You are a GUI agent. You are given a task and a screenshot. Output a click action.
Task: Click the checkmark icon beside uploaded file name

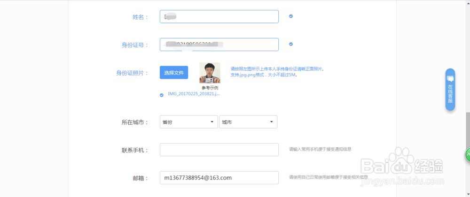[x=162, y=95]
